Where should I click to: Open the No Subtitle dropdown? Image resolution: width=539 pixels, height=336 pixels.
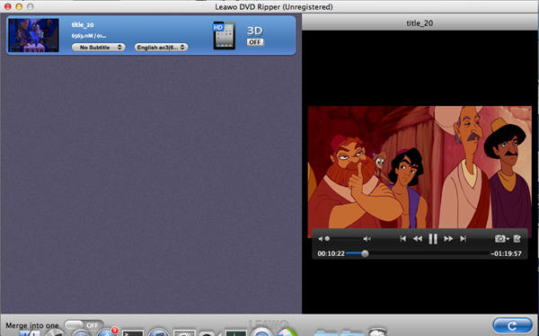[x=98, y=47]
